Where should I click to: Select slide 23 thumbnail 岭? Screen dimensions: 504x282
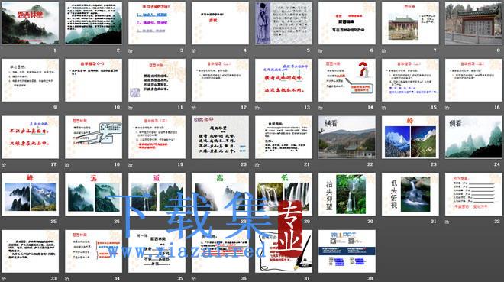click(410, 137)
